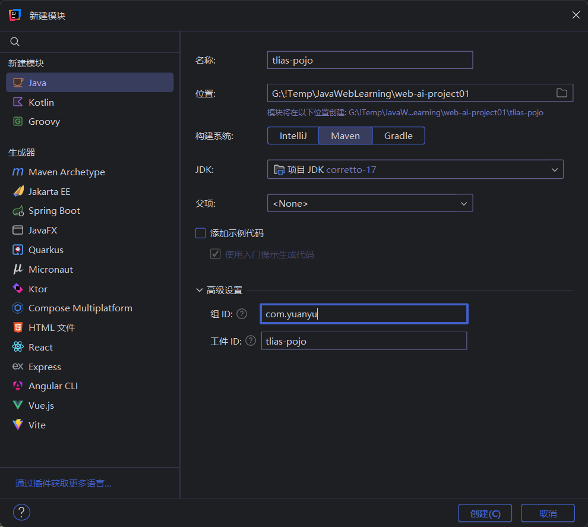Select the Vue.js generator

pos(41,406)
